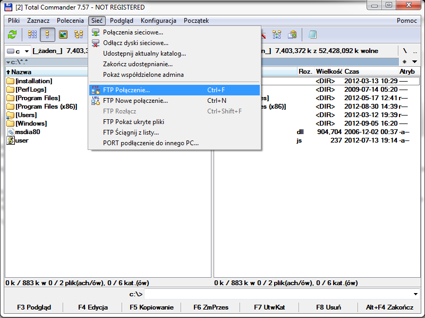Select the Program Files (x86) folder icon
Image resolution: width=425 pixels, height=318 pixels.
point(10,107)
